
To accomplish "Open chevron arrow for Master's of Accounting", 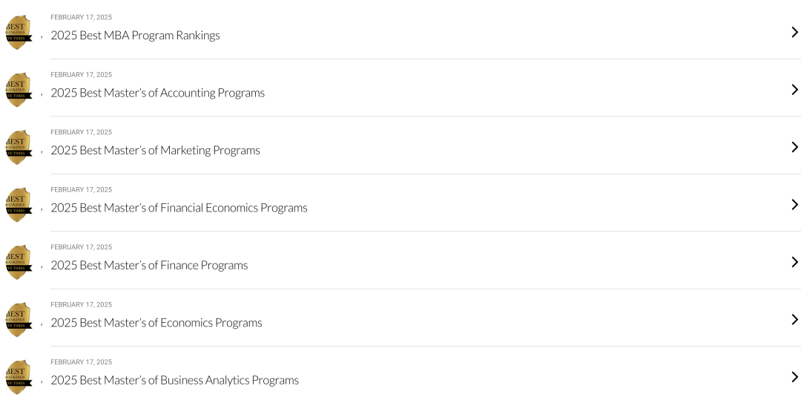I will [x=794, y=90].
